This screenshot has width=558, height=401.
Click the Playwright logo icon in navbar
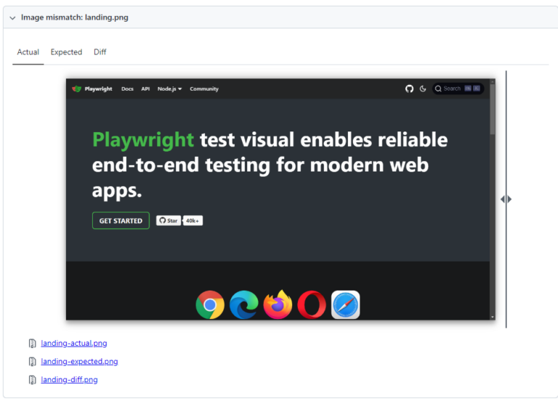coord(77,89)
